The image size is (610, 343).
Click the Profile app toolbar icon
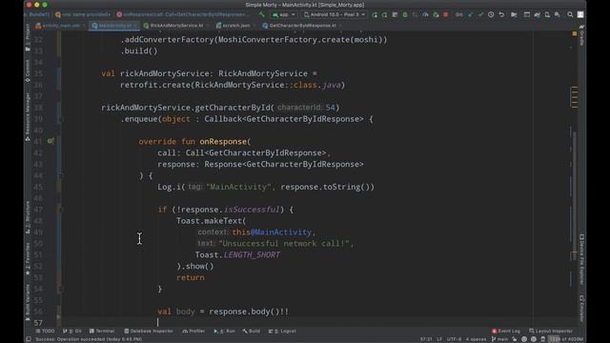point(426,15)
